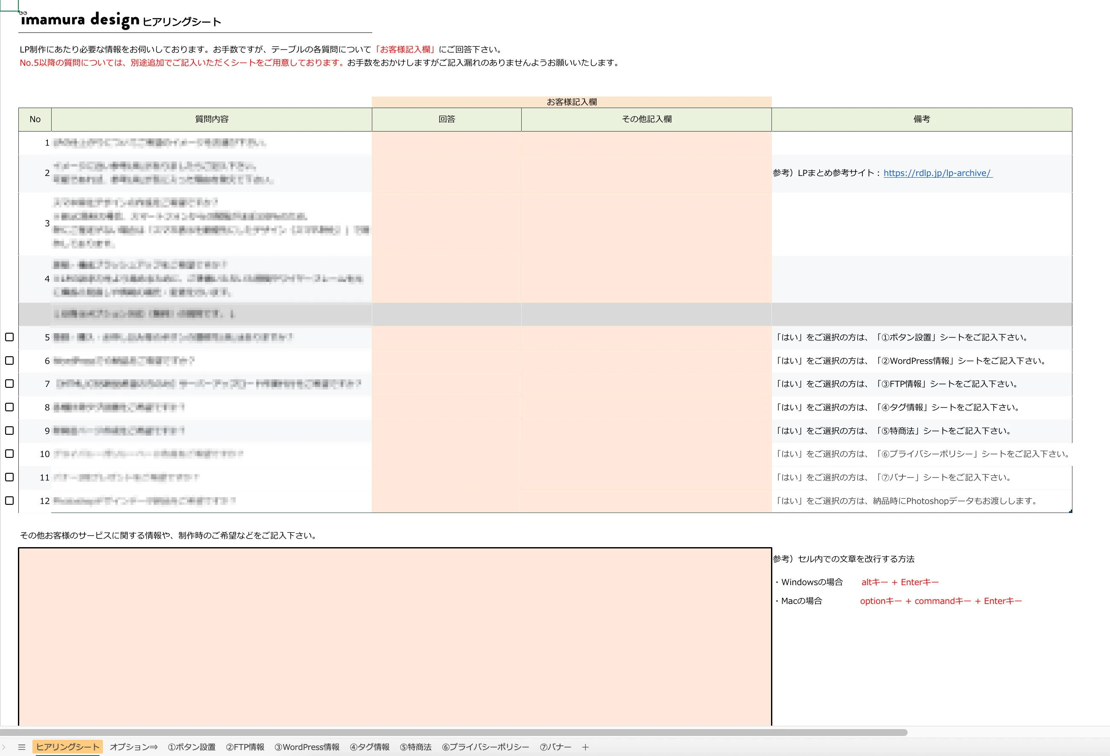Click the 回答 cell for question No. 5
1110x756 pixels.
(447, 337)
